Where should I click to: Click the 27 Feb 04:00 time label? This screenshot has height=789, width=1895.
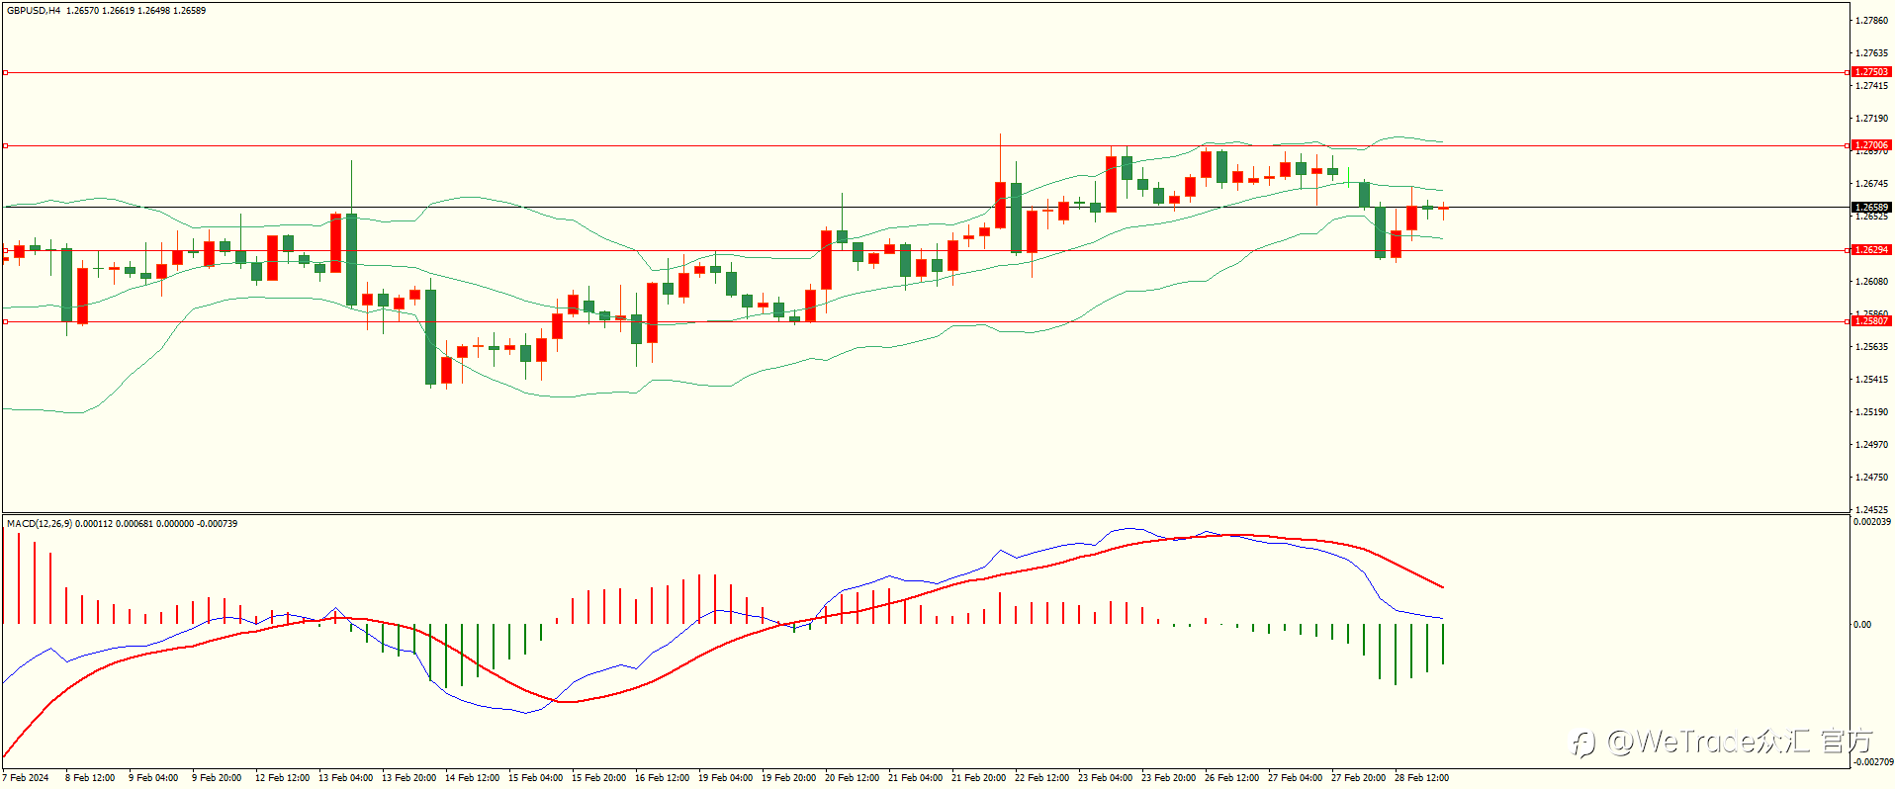coord(1295,778)
